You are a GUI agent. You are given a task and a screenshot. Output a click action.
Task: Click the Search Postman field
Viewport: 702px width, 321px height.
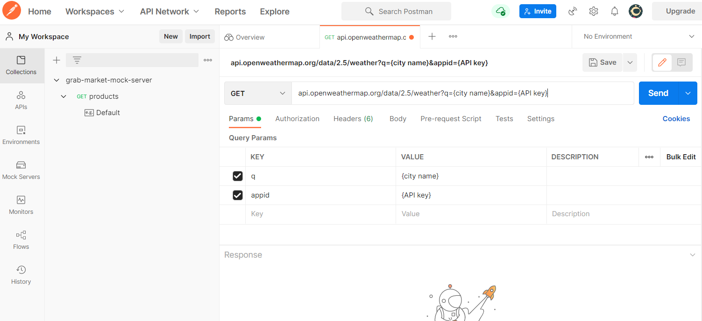point(396,11)
